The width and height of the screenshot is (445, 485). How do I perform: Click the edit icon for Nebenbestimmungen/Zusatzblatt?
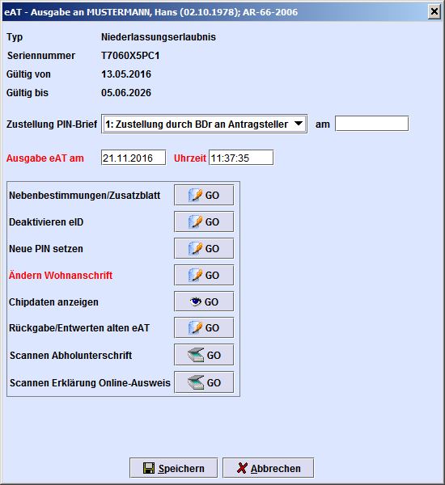coord(196,195)
